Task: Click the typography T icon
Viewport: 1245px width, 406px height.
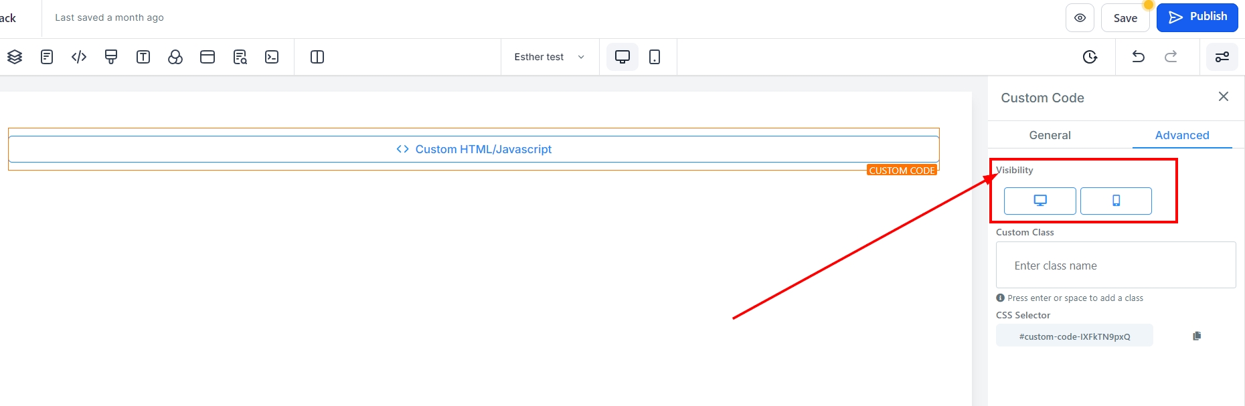Action: (x=143, y=57)
